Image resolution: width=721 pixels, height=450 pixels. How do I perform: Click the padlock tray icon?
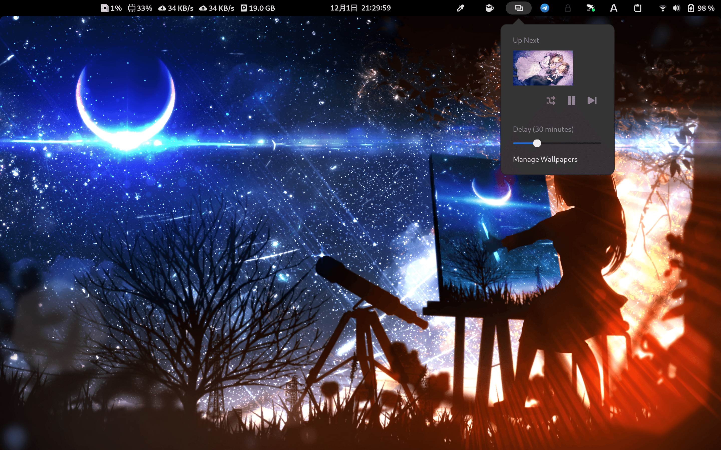568,8
